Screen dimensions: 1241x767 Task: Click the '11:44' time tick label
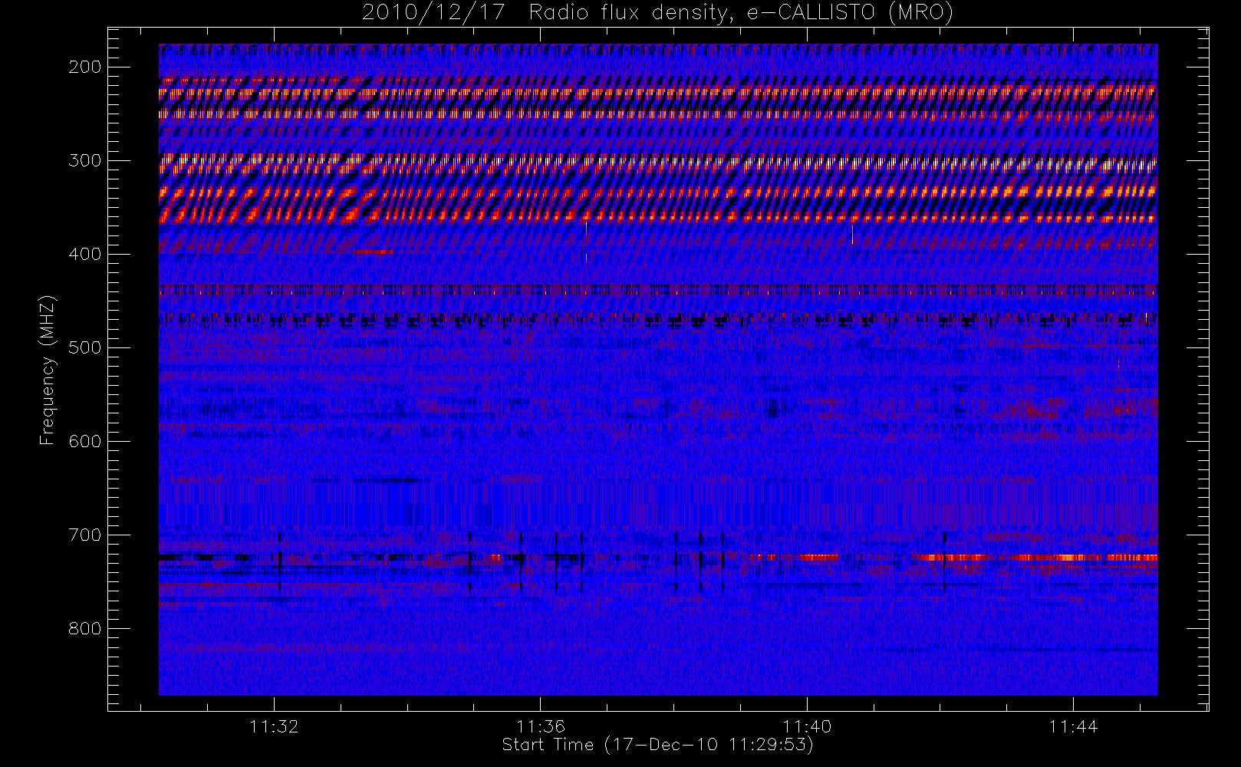point(1073,726)
